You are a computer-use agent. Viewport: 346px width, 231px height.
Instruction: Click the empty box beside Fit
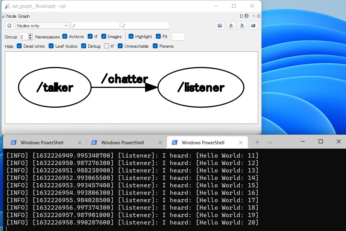click(178, 37)
